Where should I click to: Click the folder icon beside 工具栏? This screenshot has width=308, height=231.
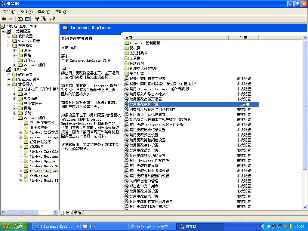(127, 58)
